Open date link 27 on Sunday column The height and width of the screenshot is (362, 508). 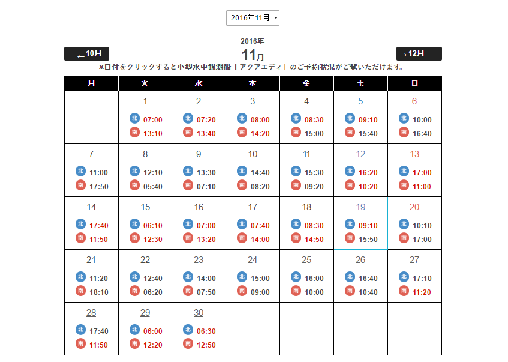(x=414, y=260)
